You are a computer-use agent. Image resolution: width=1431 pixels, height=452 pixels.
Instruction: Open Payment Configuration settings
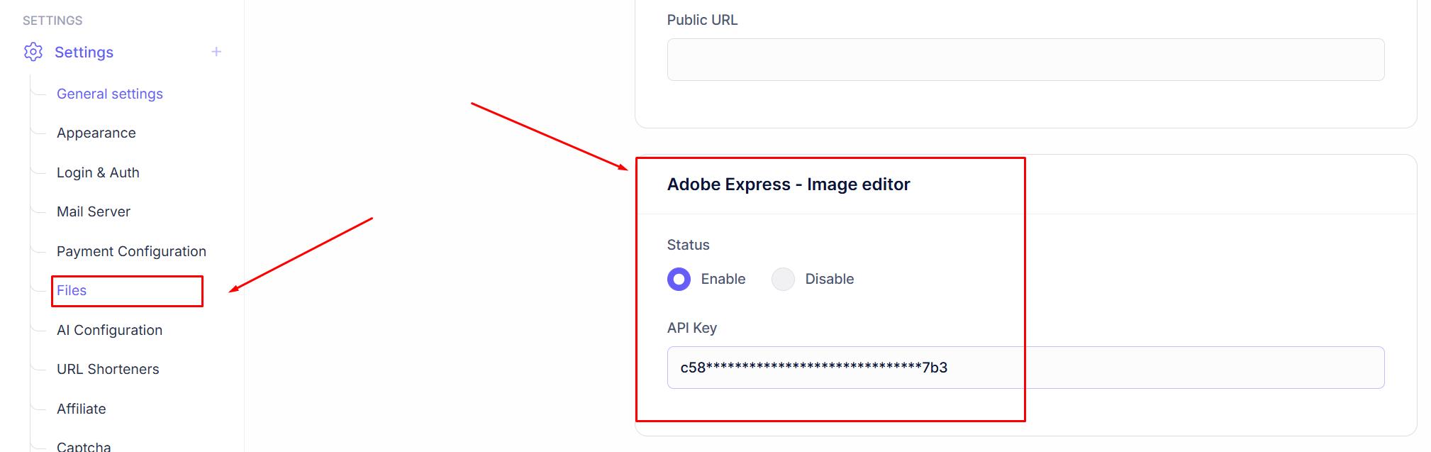tap(131, 251)
